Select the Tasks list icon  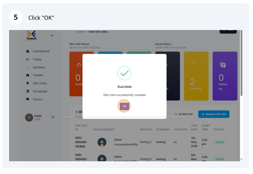click(28, 59)
